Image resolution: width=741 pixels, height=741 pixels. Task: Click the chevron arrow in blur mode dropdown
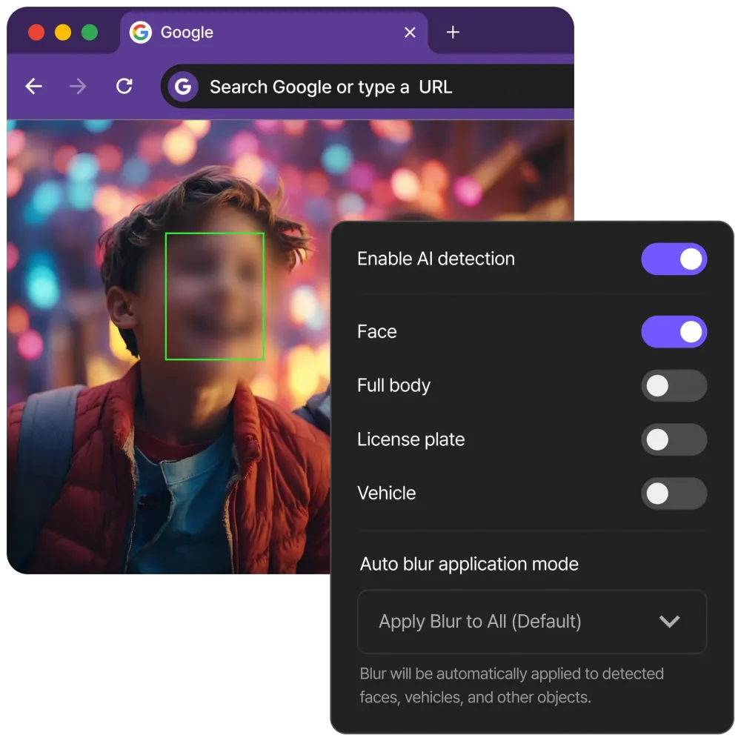[669, 622]
